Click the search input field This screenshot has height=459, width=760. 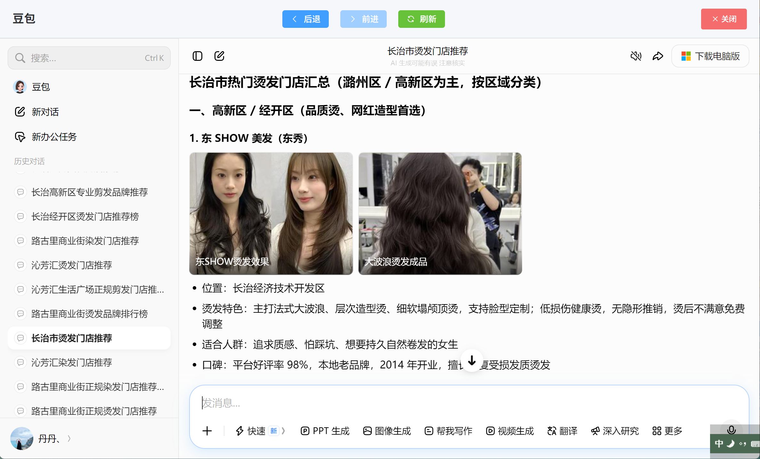(89, 58)
